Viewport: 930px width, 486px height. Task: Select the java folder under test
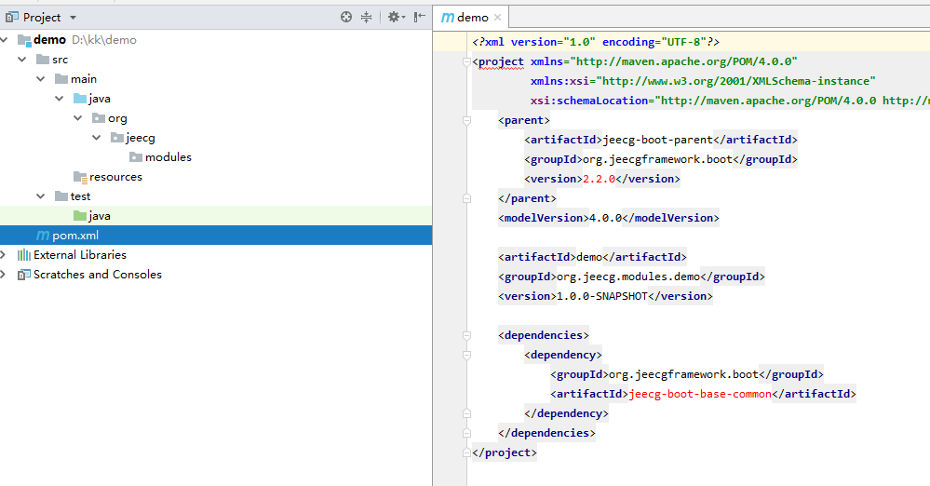pos(100,216)
